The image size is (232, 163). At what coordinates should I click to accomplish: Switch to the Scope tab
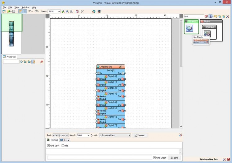point(65,140)
